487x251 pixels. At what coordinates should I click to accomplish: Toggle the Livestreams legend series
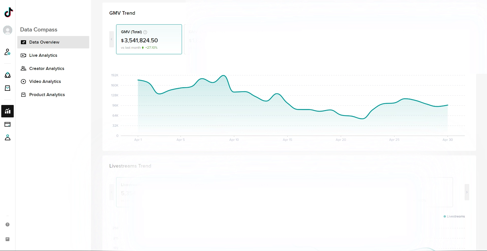click(x=454, y=216)
